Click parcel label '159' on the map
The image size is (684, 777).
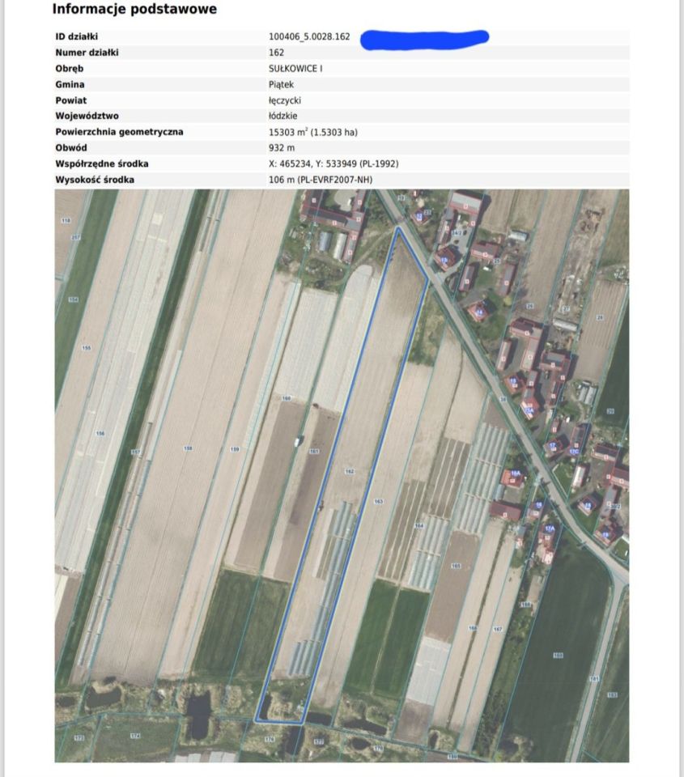pos(235,449)
